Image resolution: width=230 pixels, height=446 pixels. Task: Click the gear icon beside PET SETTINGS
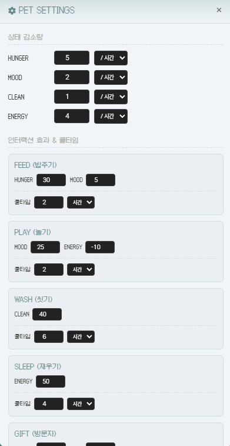(x=12, y=11)
